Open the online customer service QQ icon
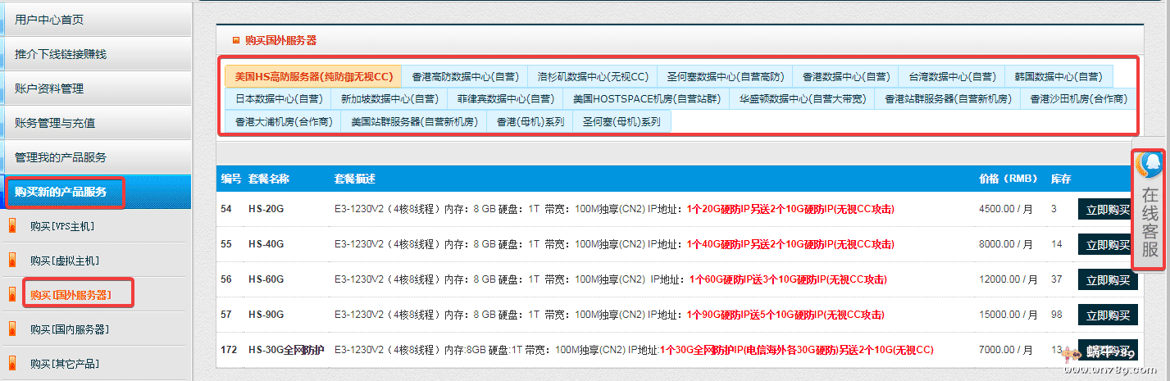 click(x=1150, y=168)
